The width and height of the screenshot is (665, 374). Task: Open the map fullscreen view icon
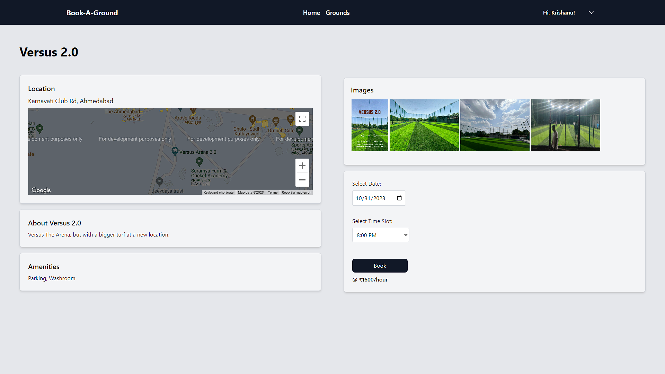point(302,118)
